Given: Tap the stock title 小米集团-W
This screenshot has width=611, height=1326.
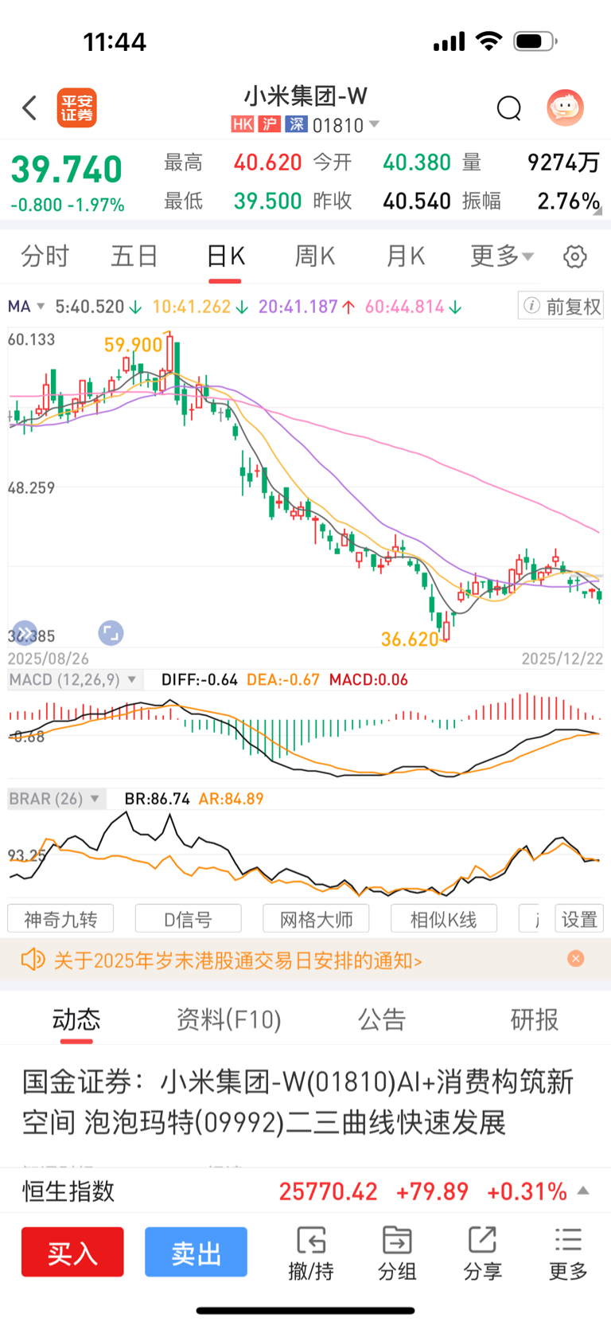Looking at the screenshot, I should [x=305, y=96].
